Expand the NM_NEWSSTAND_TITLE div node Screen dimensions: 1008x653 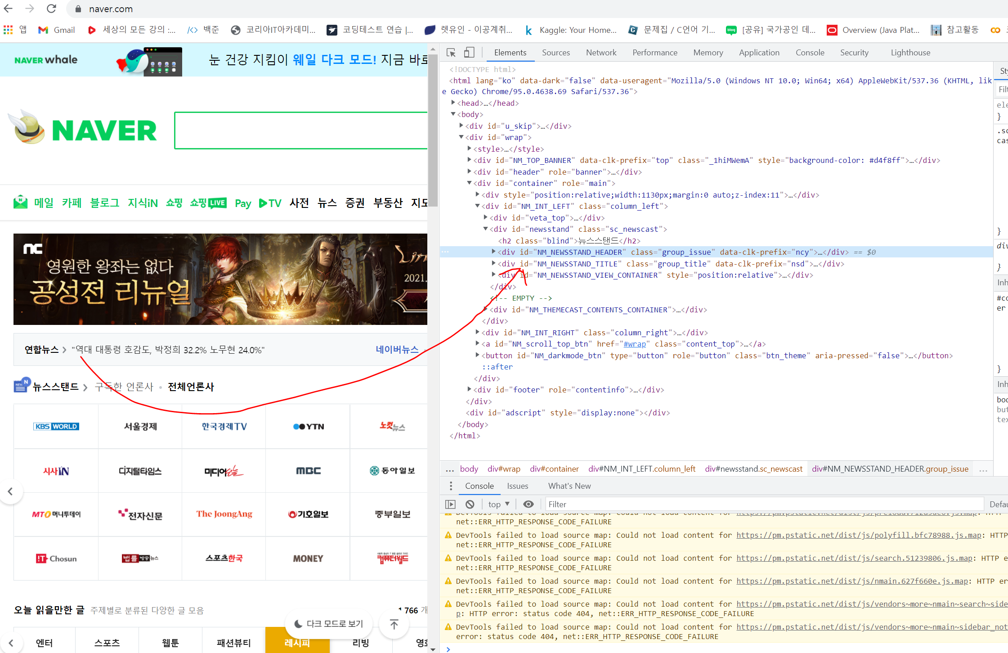coord(494,264)
